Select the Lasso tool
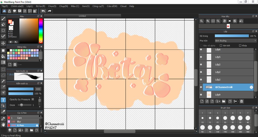The width and height of the screenshot is (258, 137). (3, 75)
